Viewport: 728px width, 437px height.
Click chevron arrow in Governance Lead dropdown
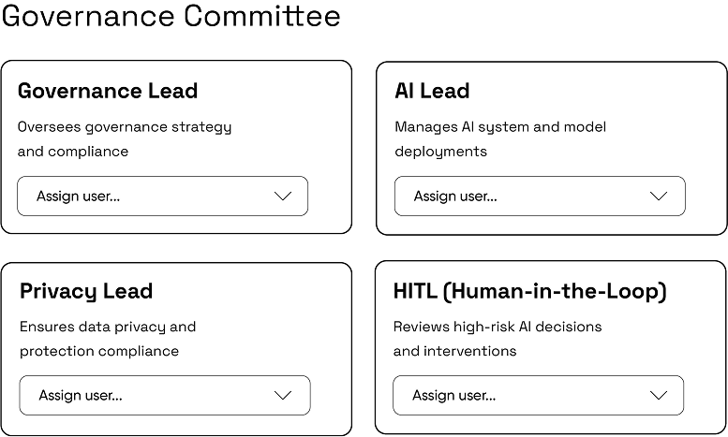click(x=283, y=197)
